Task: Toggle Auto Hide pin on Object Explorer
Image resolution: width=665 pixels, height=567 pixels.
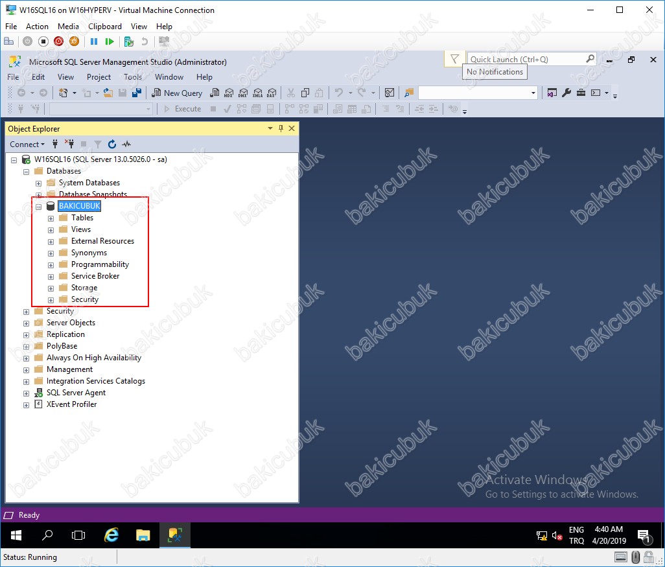Action: click(281, 128)
